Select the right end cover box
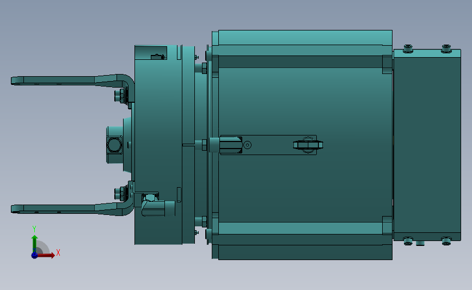 (427, 145)
